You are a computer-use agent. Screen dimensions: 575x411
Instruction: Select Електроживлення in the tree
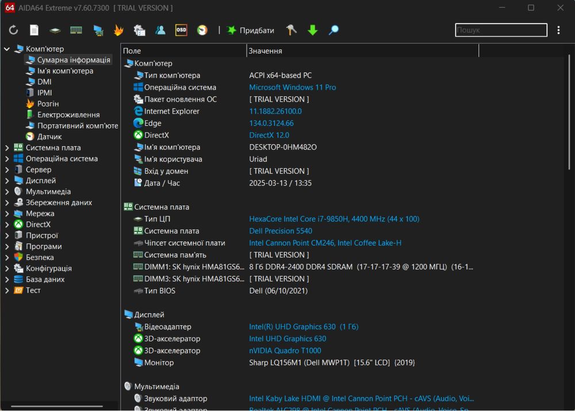coord(68,115)
